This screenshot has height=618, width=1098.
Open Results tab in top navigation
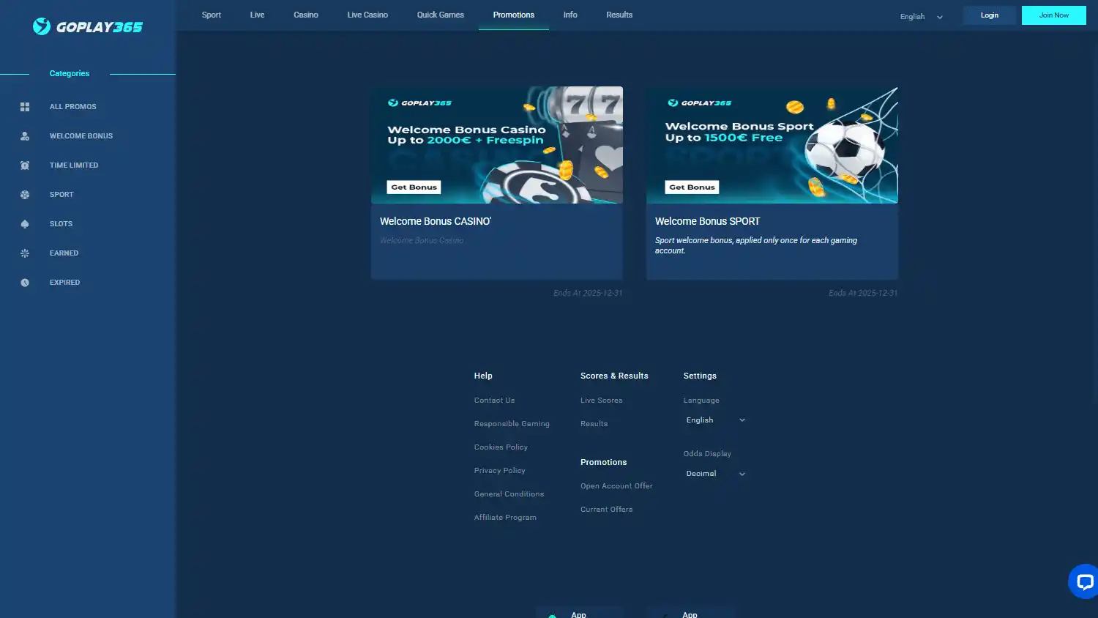[619, 15]
